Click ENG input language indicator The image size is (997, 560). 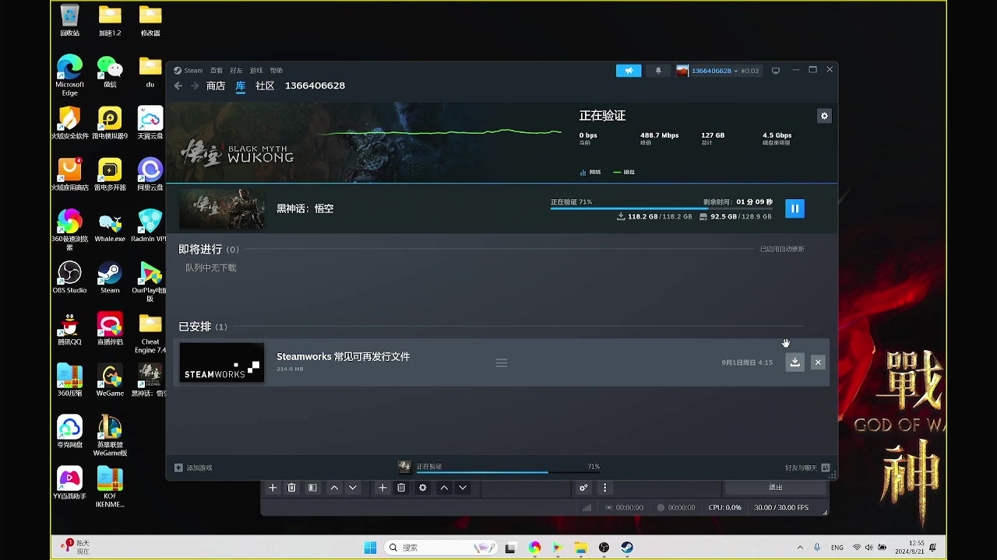837,548
